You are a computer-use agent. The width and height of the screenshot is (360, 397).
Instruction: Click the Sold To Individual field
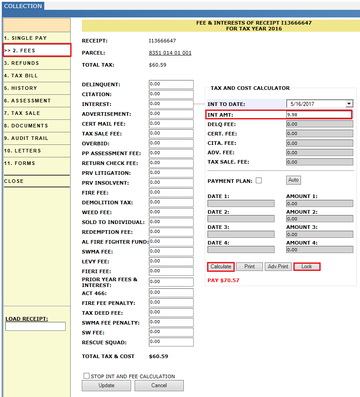tap(171, 222)
